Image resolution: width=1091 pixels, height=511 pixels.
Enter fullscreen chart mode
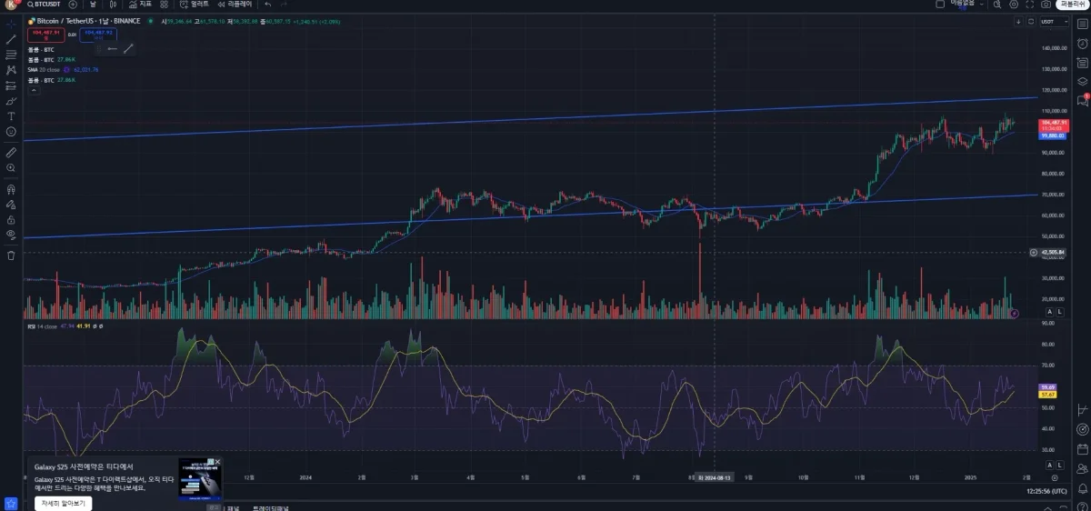tap(1031, 5)
